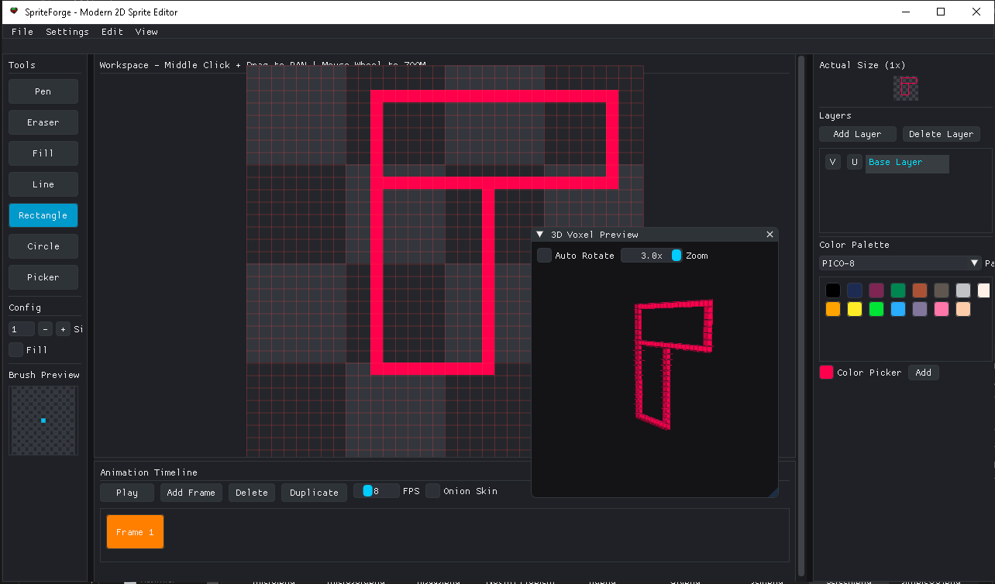Open the Settings menu
Image resolution: width=995 pixels, height=584 pixels.
pyautogui.click(x=67, y=32)
